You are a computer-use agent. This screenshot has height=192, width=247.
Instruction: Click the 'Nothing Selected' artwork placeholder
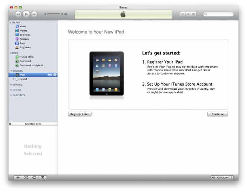point(33,150)
